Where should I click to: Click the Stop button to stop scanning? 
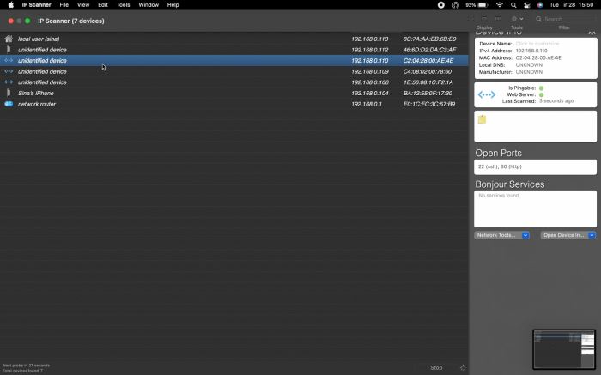[436, 367]
